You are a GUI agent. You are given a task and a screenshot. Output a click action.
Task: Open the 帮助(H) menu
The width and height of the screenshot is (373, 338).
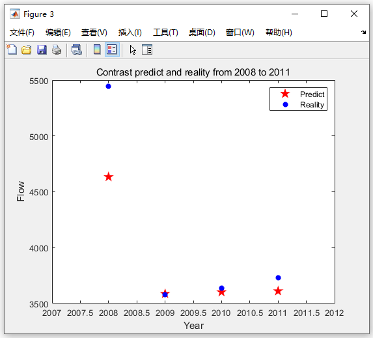click(x=279, y=33)
